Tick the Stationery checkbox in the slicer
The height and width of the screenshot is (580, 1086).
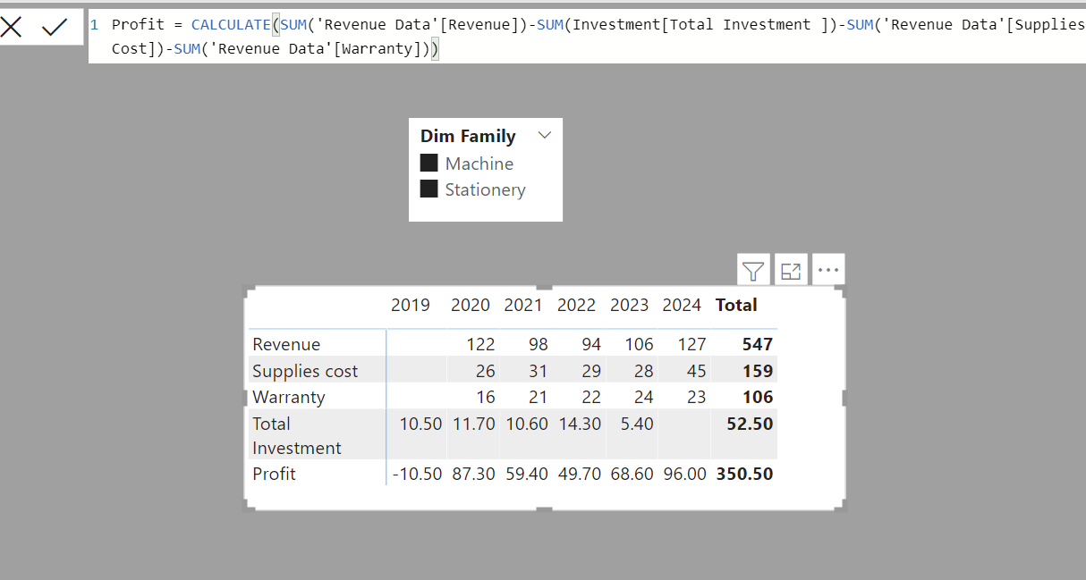pyautogui.click(x=429, y=189)
